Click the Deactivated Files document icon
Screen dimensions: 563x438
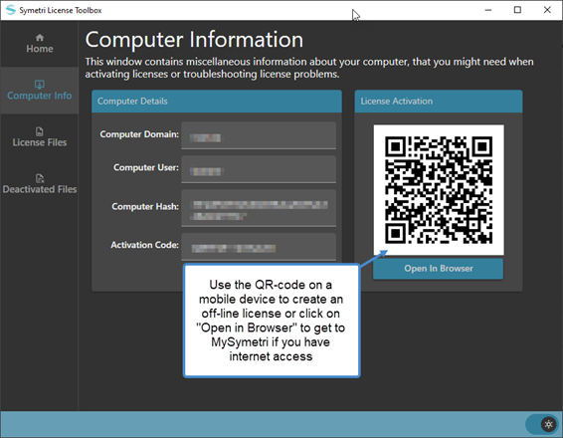(x=40, y=178)
